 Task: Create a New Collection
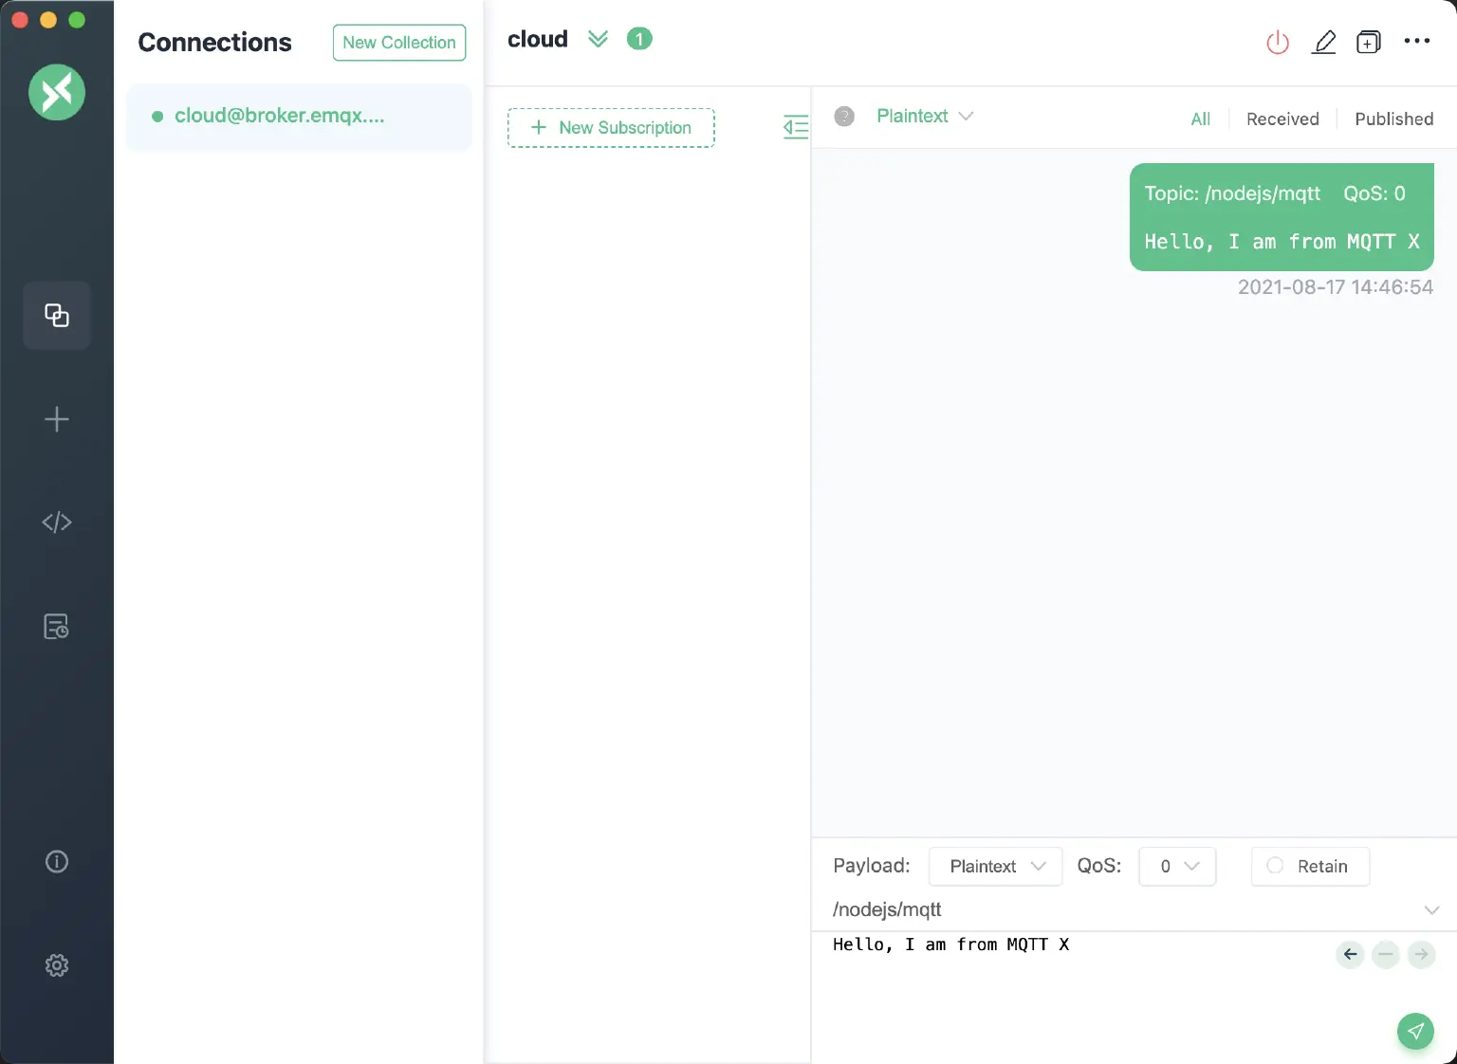398,42
